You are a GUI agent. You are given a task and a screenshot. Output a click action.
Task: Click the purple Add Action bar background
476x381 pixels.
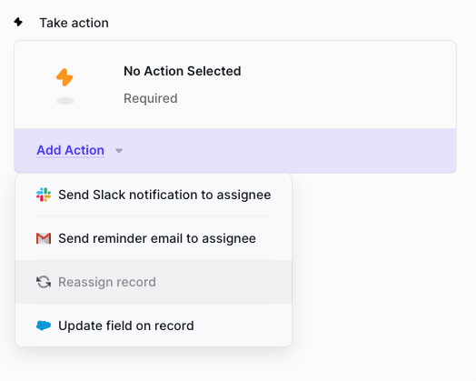pyautogui.click(x=288, y=151)
